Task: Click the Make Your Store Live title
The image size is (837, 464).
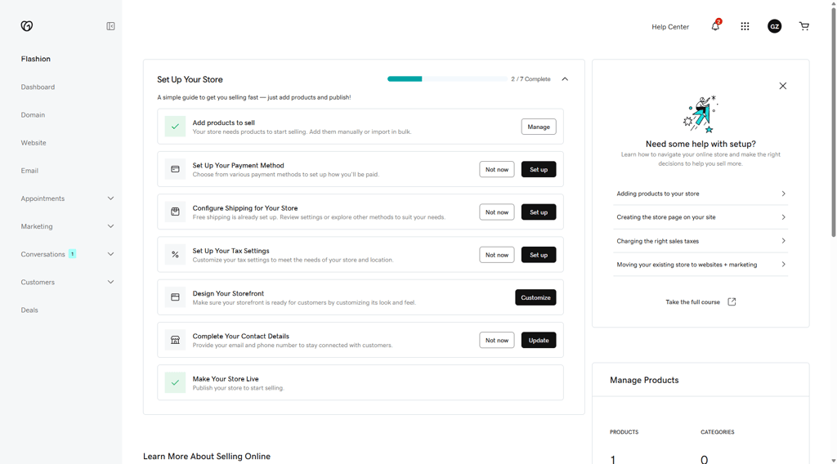Action: (x=226, y=379)
